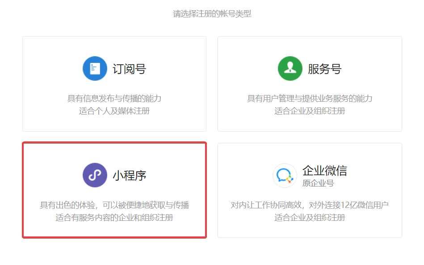Viewport: 424px width, 265px height.
Task: Choose the 企业微信 title text
Action: (x=324, y=171)
